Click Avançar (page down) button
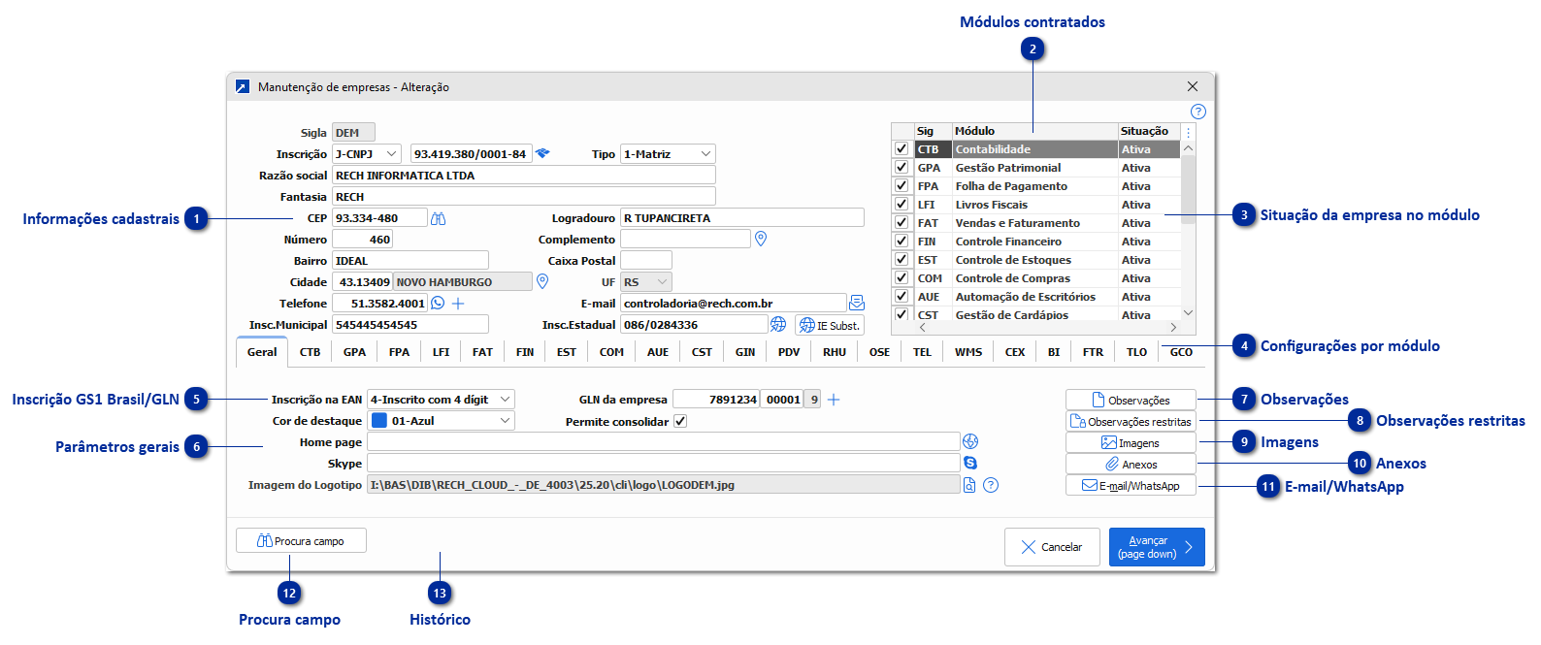The width and height of the screenshot is (1541, 645). point(1157,547)
